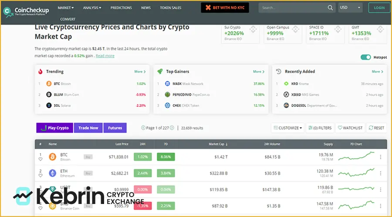Click the Play Crypto button
Screen dimensions: 392x217
[55, 128]
